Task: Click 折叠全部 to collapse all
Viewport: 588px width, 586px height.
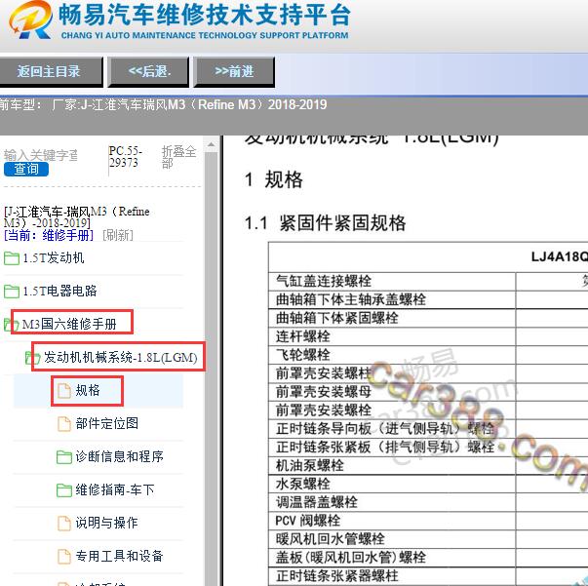Action: pos(178,157)
